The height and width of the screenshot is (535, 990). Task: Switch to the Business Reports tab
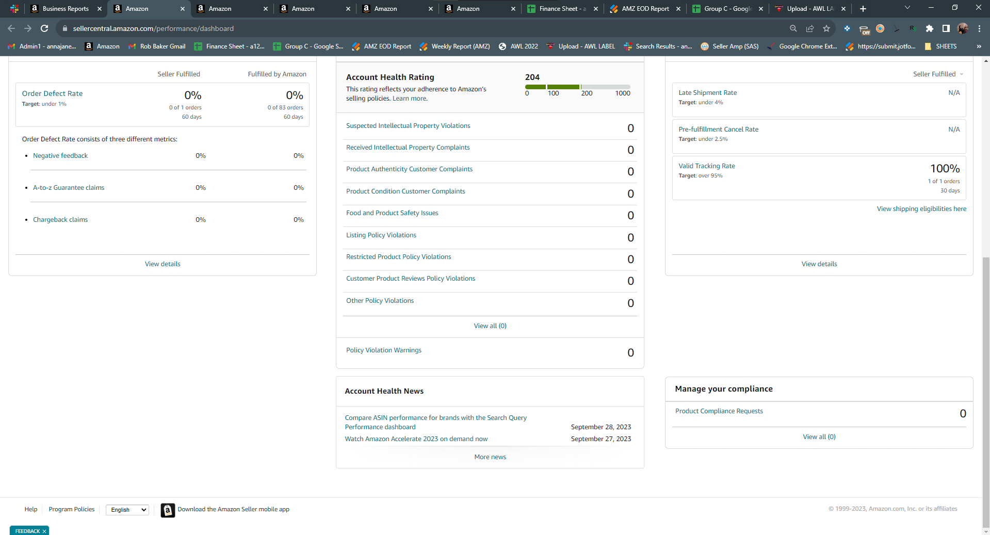(66, 9)
